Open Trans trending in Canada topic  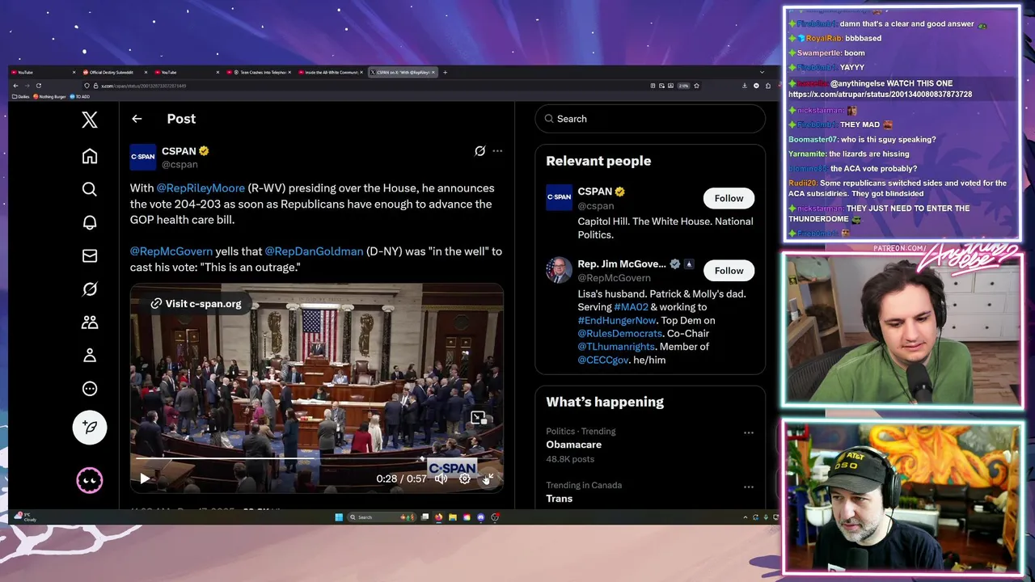tap(559, 499)
